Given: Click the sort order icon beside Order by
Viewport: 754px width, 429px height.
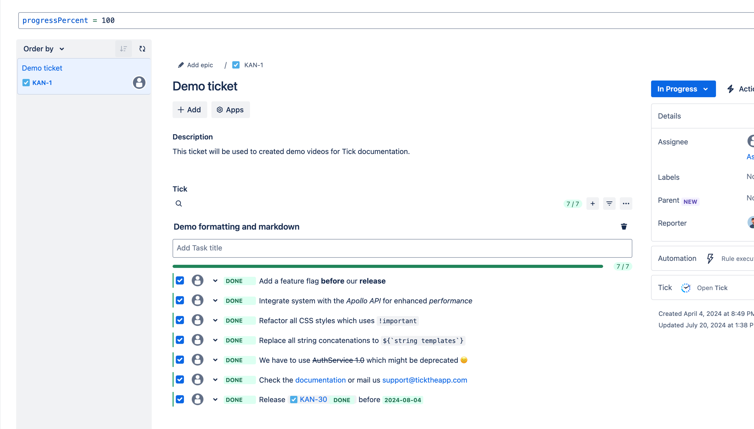Looking at the screenshot, I should [x=124, y=49].
